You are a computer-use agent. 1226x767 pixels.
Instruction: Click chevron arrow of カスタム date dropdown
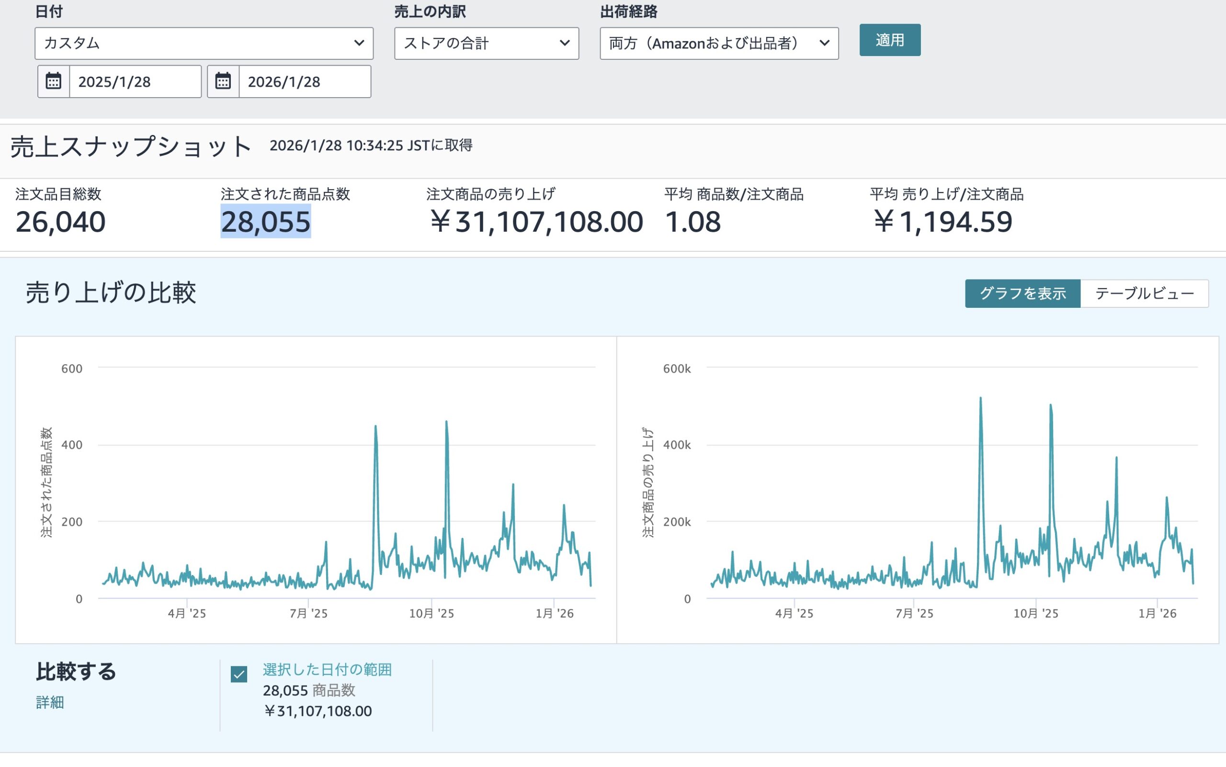pyautogui.click(x=359, y=43)
